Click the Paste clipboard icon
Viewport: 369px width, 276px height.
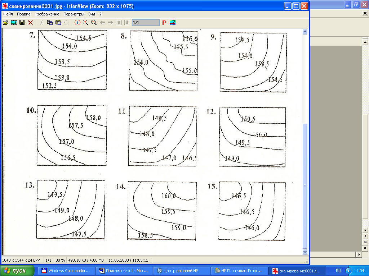coord(58,23)
